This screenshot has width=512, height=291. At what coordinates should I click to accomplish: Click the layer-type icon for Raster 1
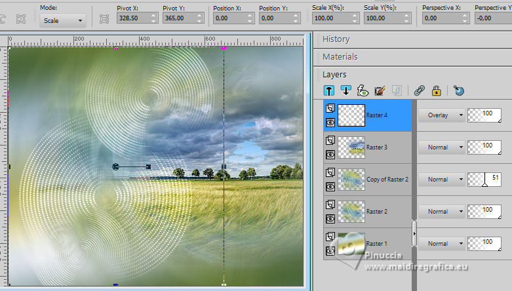pos(330,237)
